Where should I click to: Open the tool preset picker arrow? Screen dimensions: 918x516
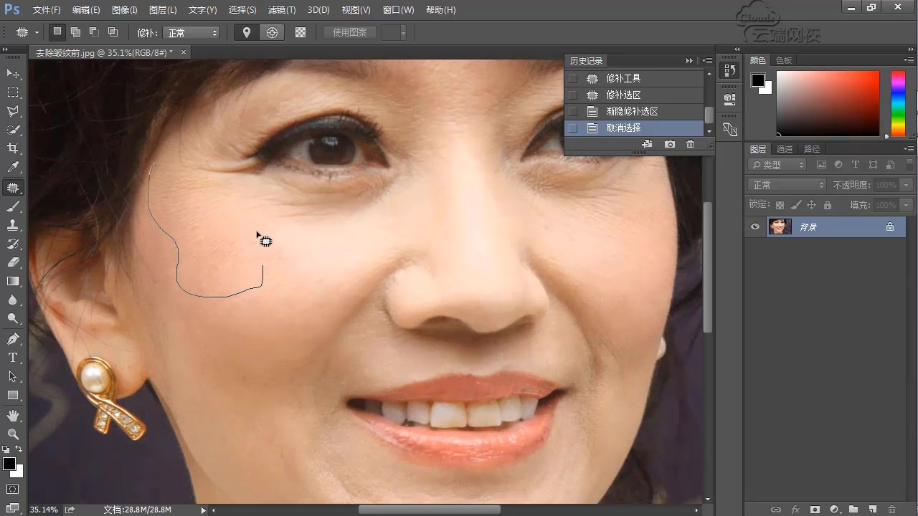point(37,33)
